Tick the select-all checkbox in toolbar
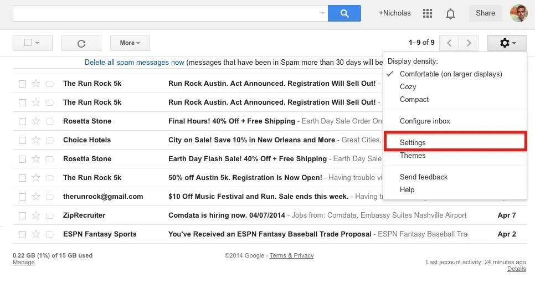The height and width of the screenshot is (298, 535). click(x=28, y=42)
